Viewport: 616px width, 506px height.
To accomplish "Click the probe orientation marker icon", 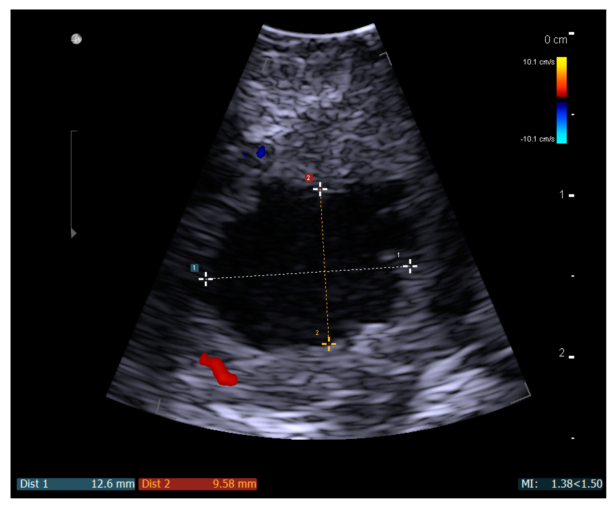I will coord(76,39).
